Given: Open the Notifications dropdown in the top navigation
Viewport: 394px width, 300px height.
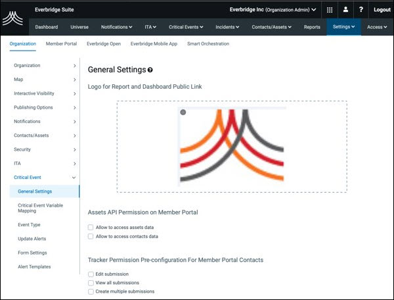Looking at the screenshot, I should click(116, 27).
